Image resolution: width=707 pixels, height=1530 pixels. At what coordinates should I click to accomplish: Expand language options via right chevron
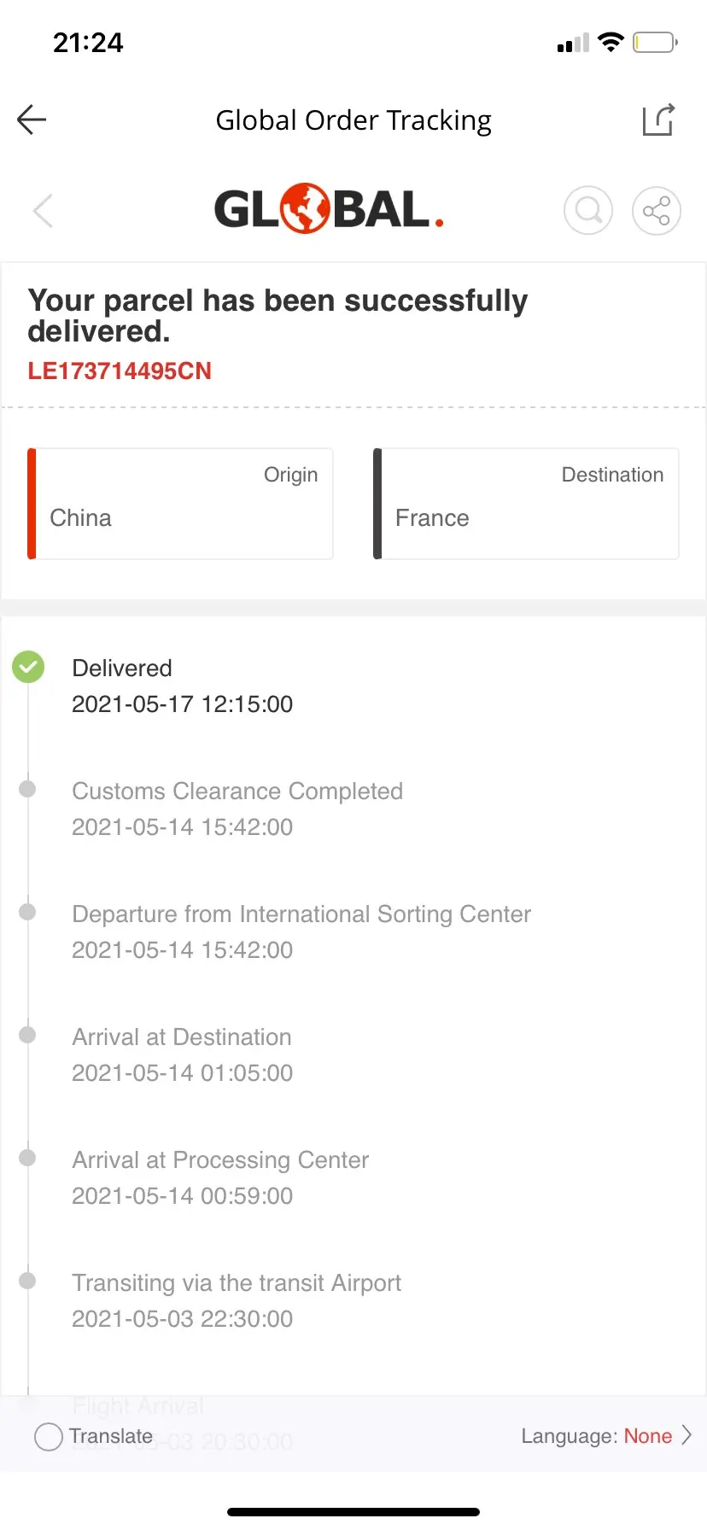687,1436
